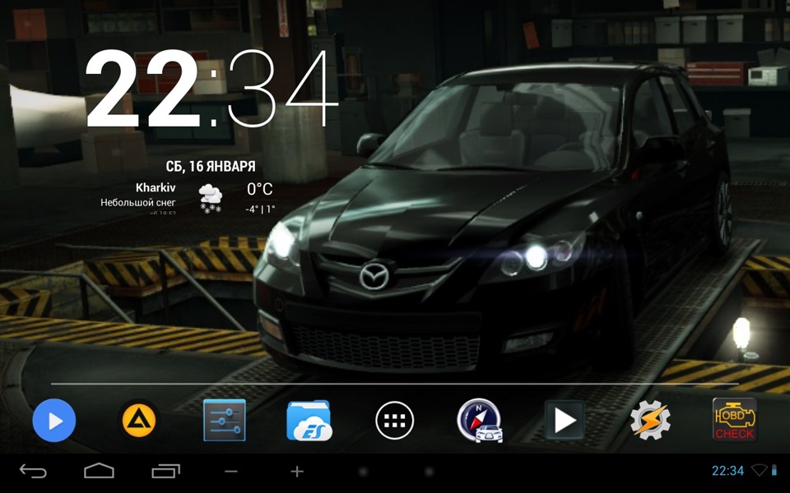Tap the snow weather cloud icon
This screenshot has height=493, width=790.
point(210,198)
